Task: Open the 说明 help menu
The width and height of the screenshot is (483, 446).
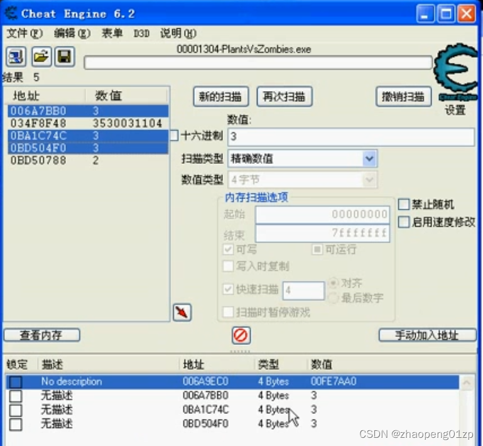Action: (178, 33)
